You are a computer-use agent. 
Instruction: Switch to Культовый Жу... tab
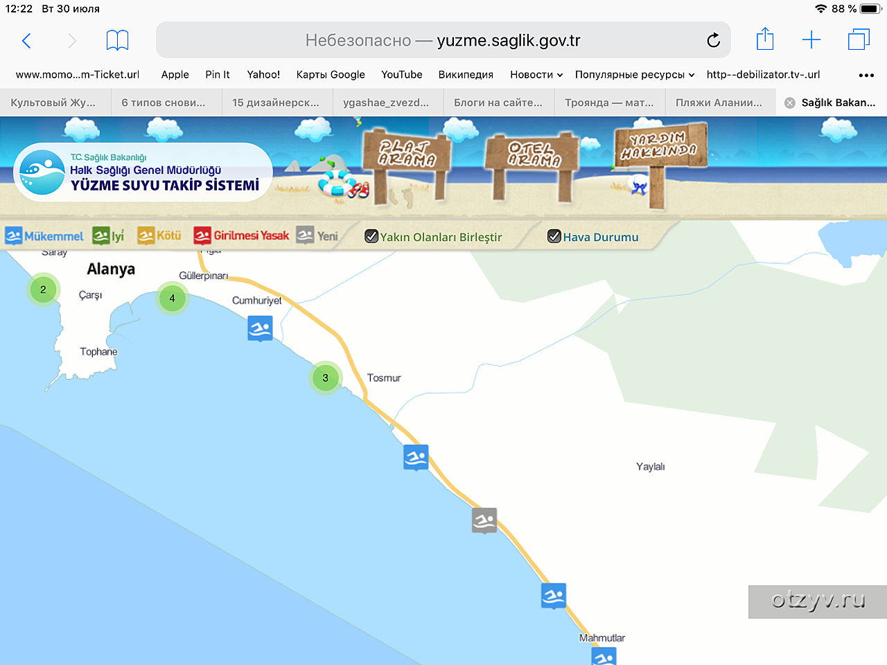pos(55,103)
